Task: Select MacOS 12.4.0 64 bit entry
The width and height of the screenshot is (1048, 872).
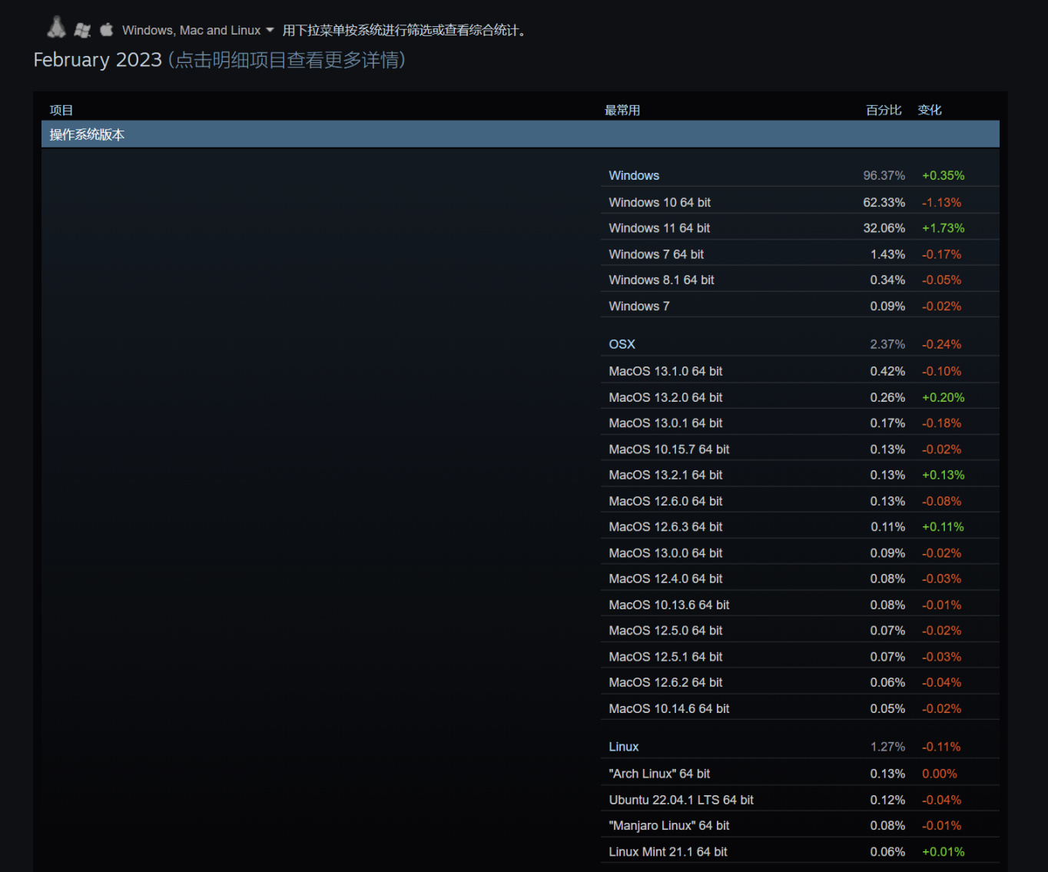Action: tap(800, 579)
